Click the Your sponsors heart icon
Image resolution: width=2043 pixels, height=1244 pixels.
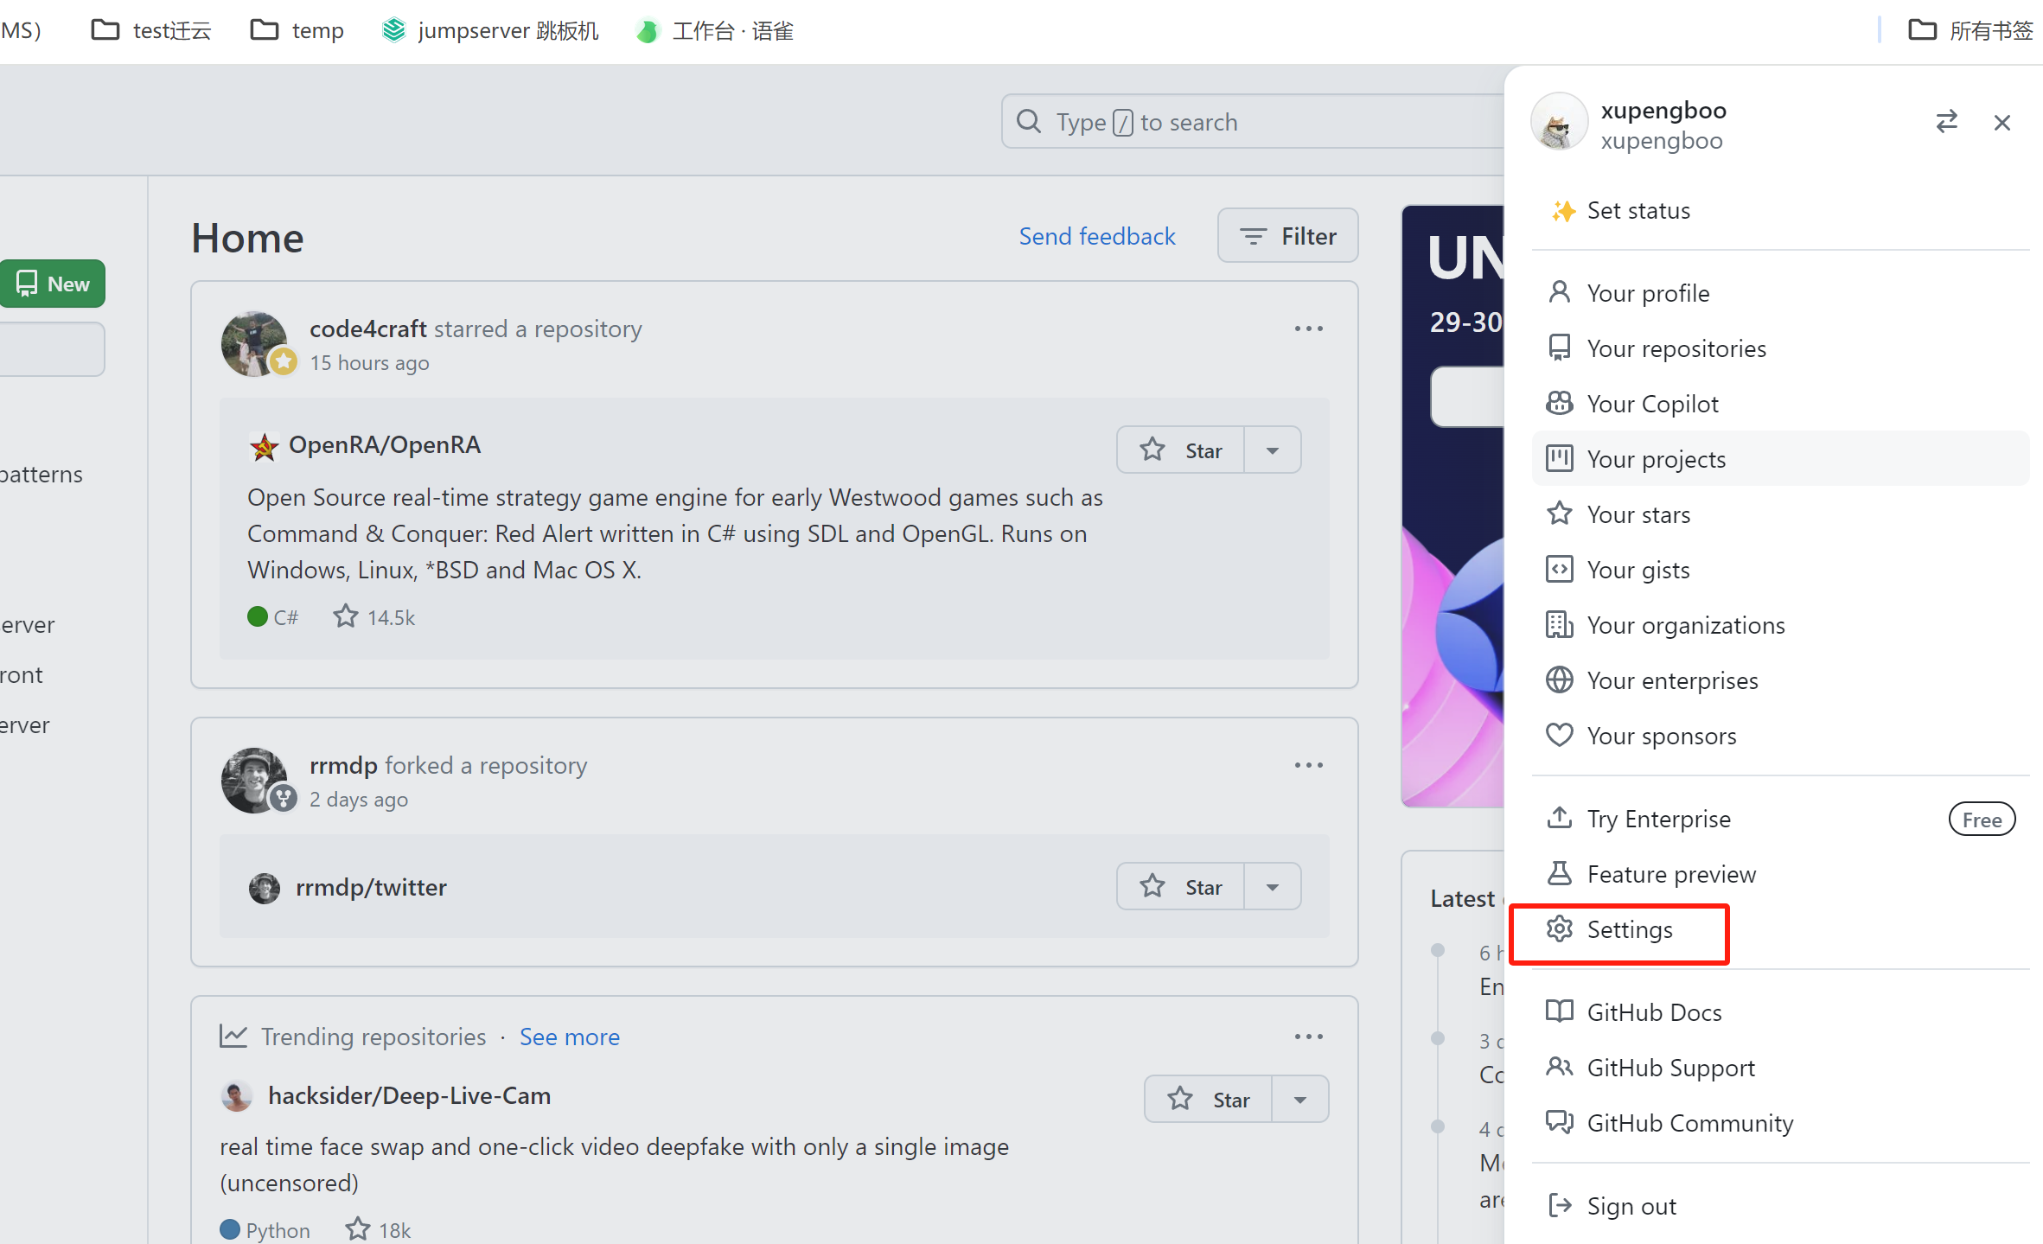tap(1559, 736)
